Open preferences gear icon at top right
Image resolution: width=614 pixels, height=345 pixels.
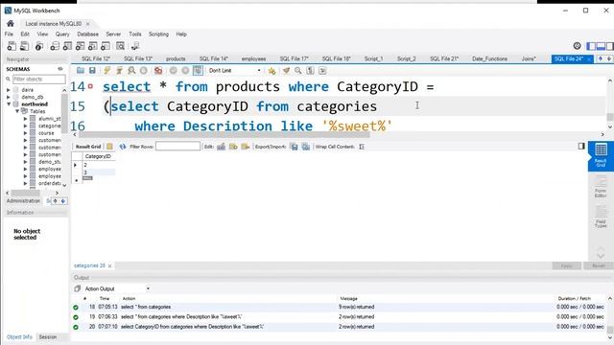577,46
